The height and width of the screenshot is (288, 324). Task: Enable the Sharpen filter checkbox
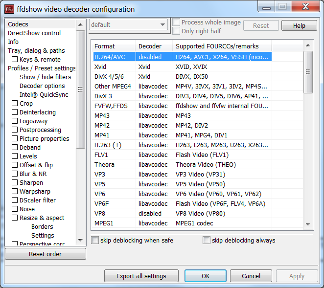(15, 182)
